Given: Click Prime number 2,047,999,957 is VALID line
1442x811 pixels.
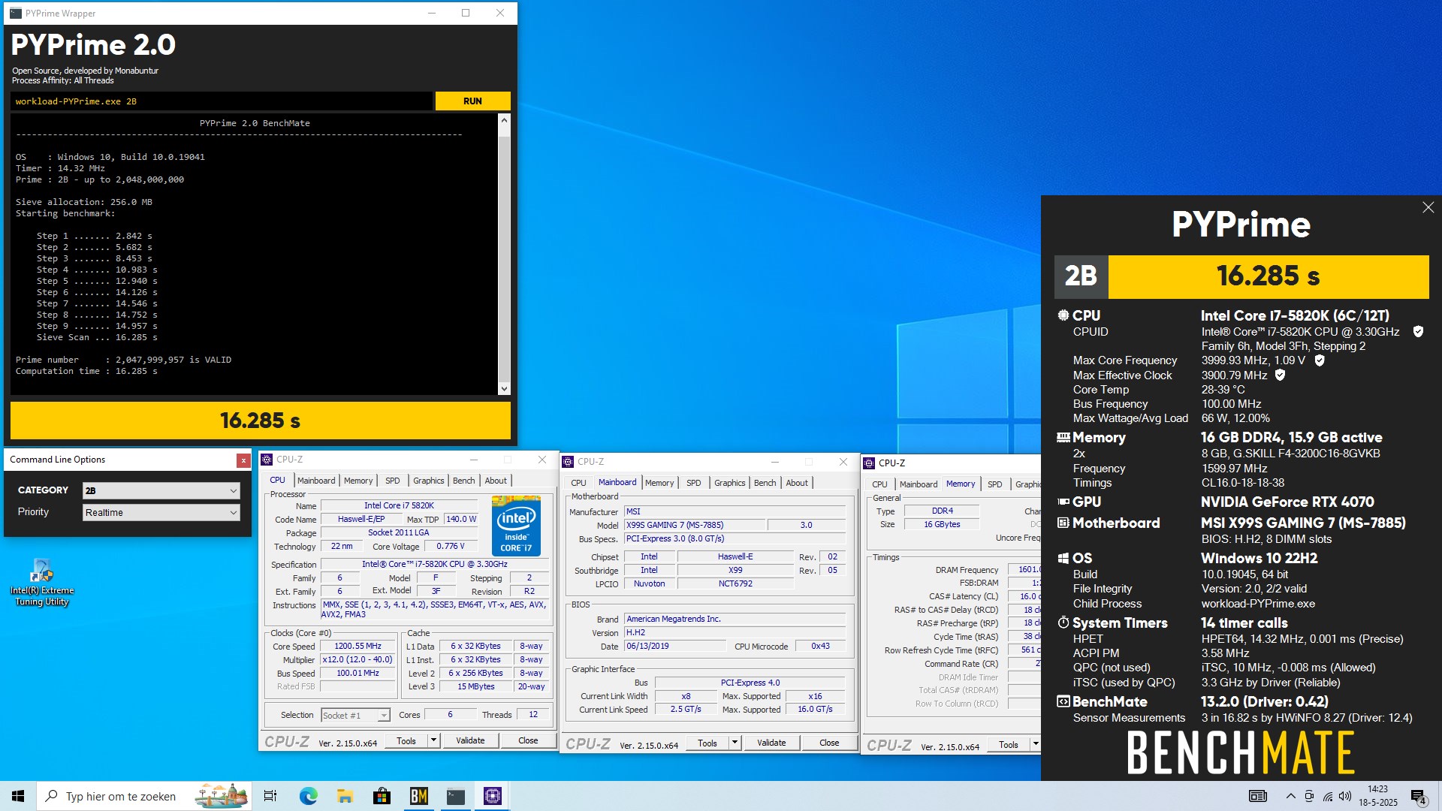Looking at the screenshot, I should click(124, 360).
